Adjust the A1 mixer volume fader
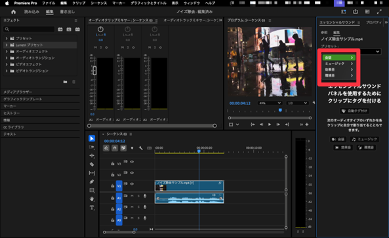This screenshot has width=389, height=238. (x=94, y=70)
